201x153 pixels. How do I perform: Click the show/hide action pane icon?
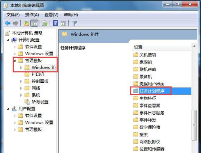(x=64, y=24)
